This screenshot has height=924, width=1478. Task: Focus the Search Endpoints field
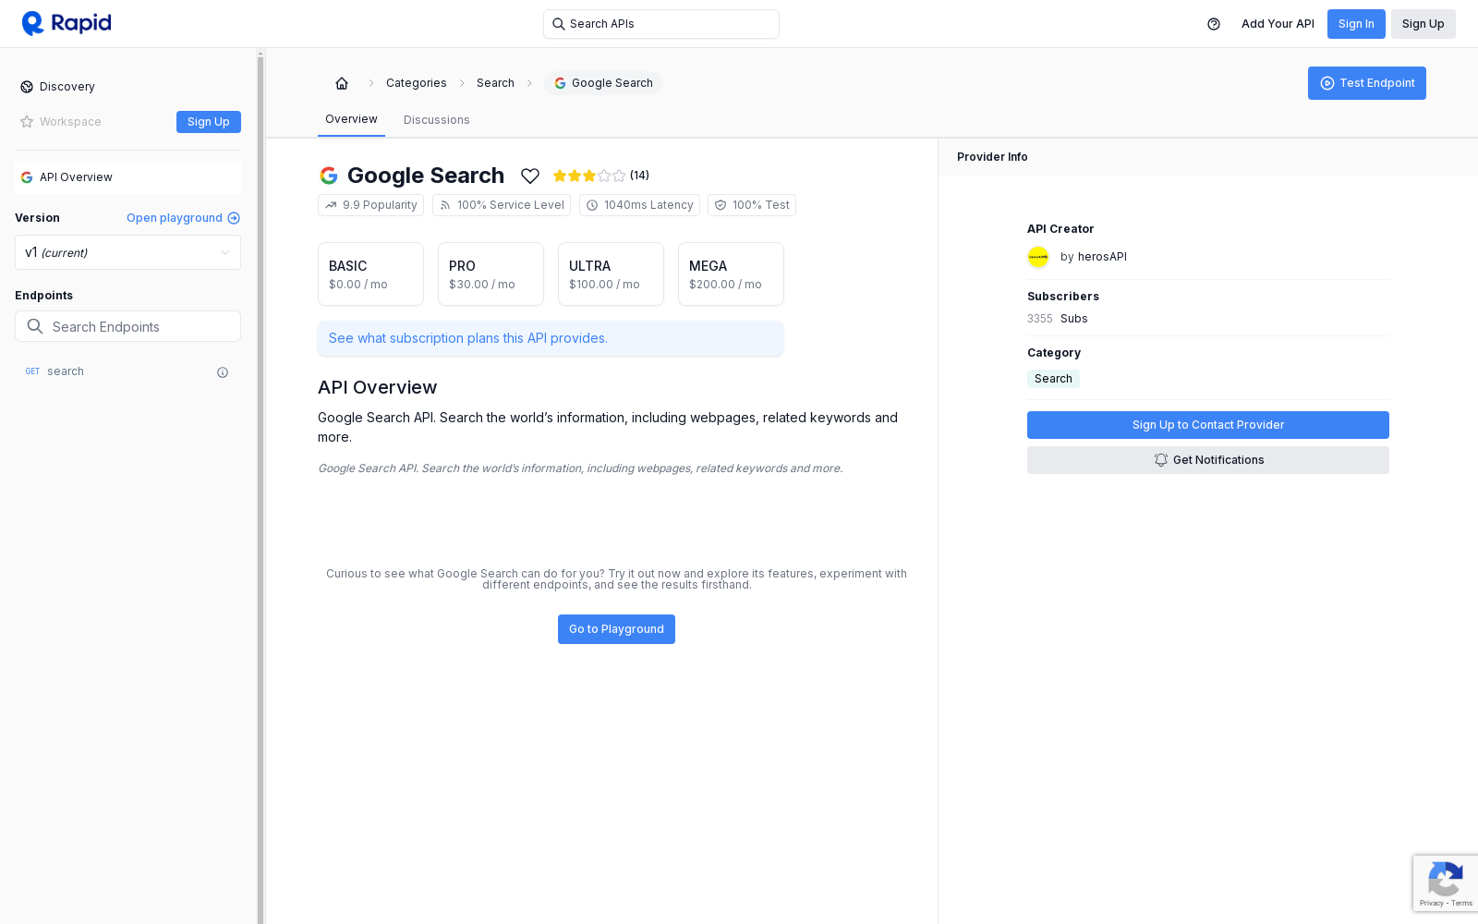click(127, 326)
